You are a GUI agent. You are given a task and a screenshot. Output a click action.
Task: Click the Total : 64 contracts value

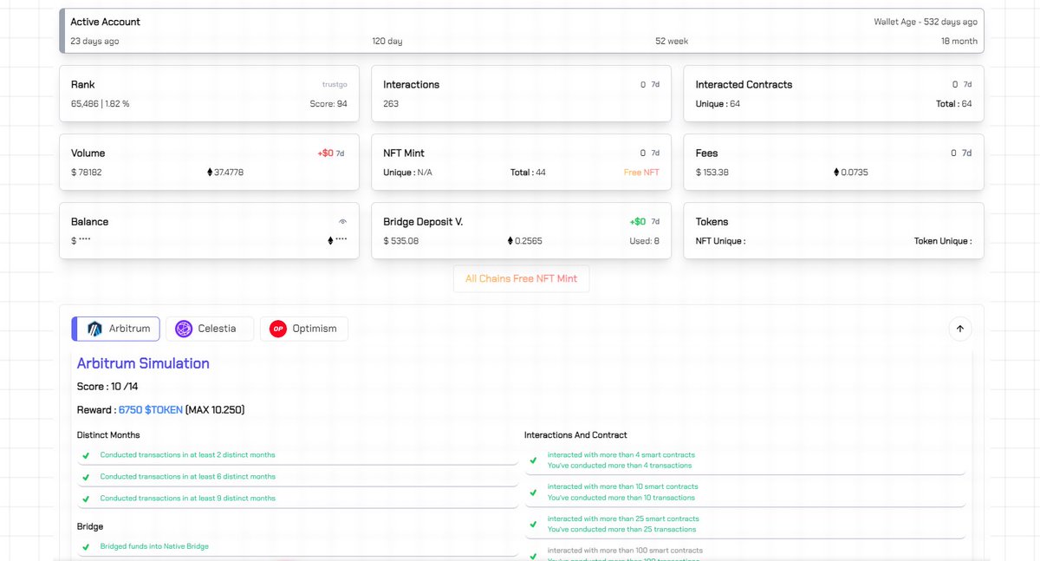(x=953, y=104)
